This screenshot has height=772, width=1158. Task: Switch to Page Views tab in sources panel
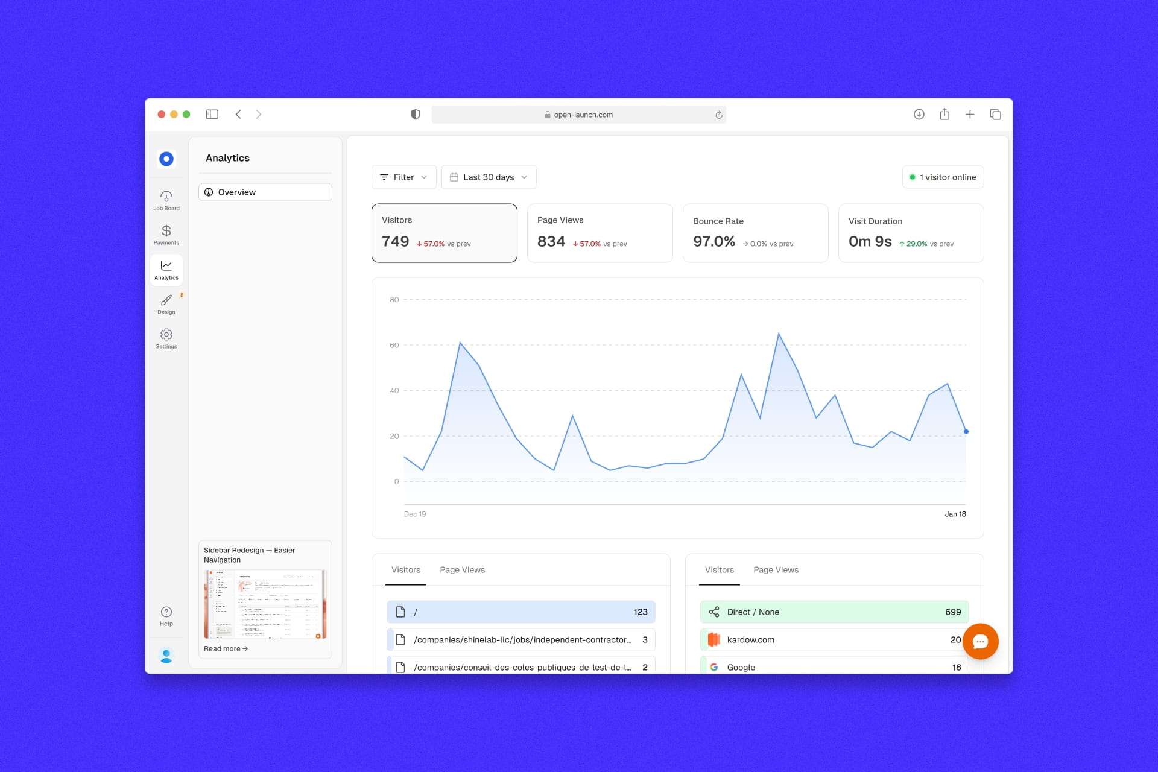776,570
